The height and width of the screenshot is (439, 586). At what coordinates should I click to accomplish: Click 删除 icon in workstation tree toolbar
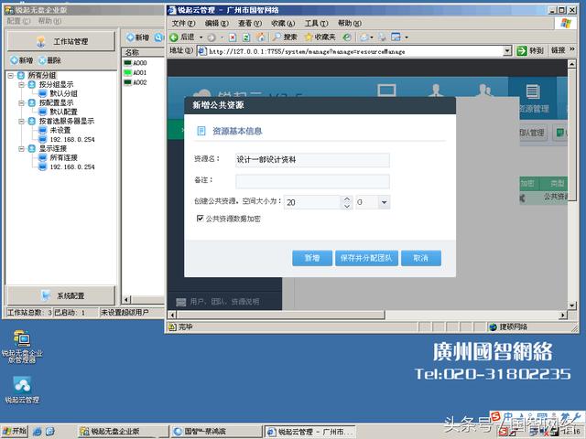[x=49, y=60]
